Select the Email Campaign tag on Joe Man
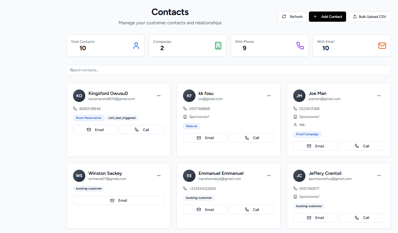 [x=307, y=134]
